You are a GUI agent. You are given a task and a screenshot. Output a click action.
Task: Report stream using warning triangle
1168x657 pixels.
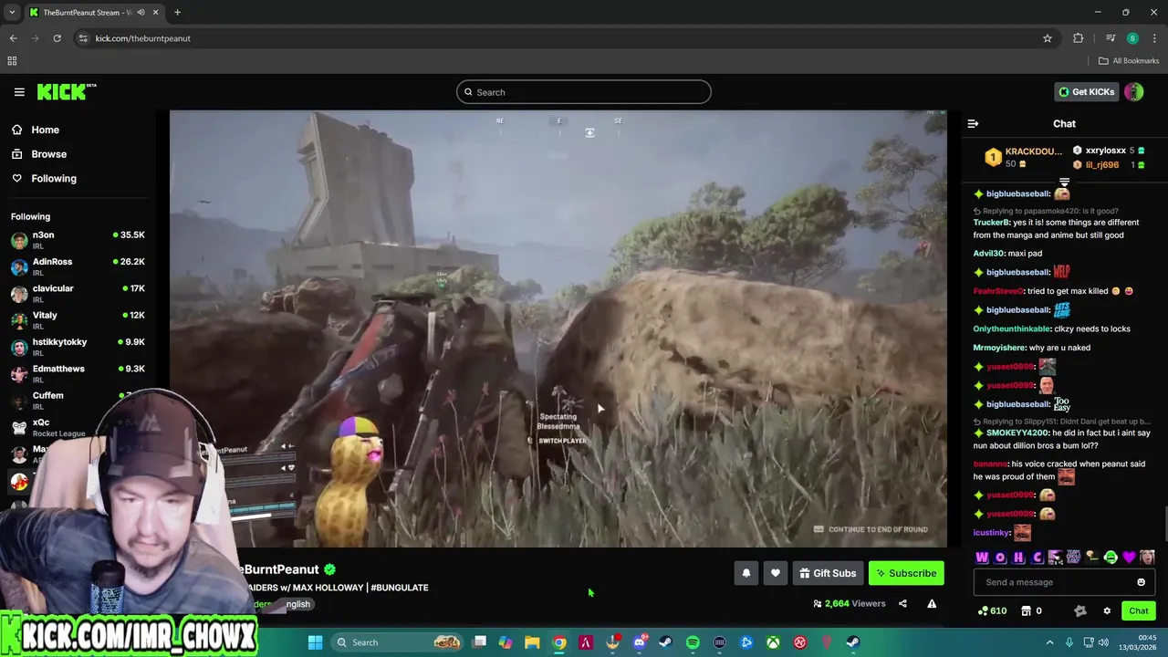932,603
